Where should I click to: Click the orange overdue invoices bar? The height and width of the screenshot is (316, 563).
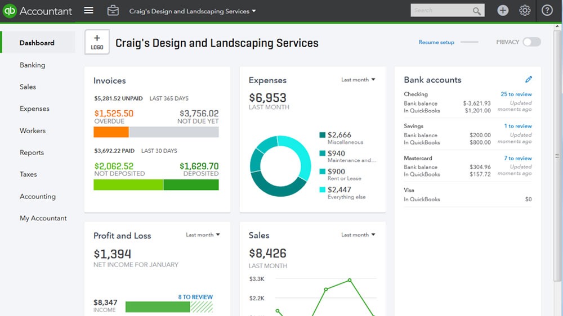[111, 132]
